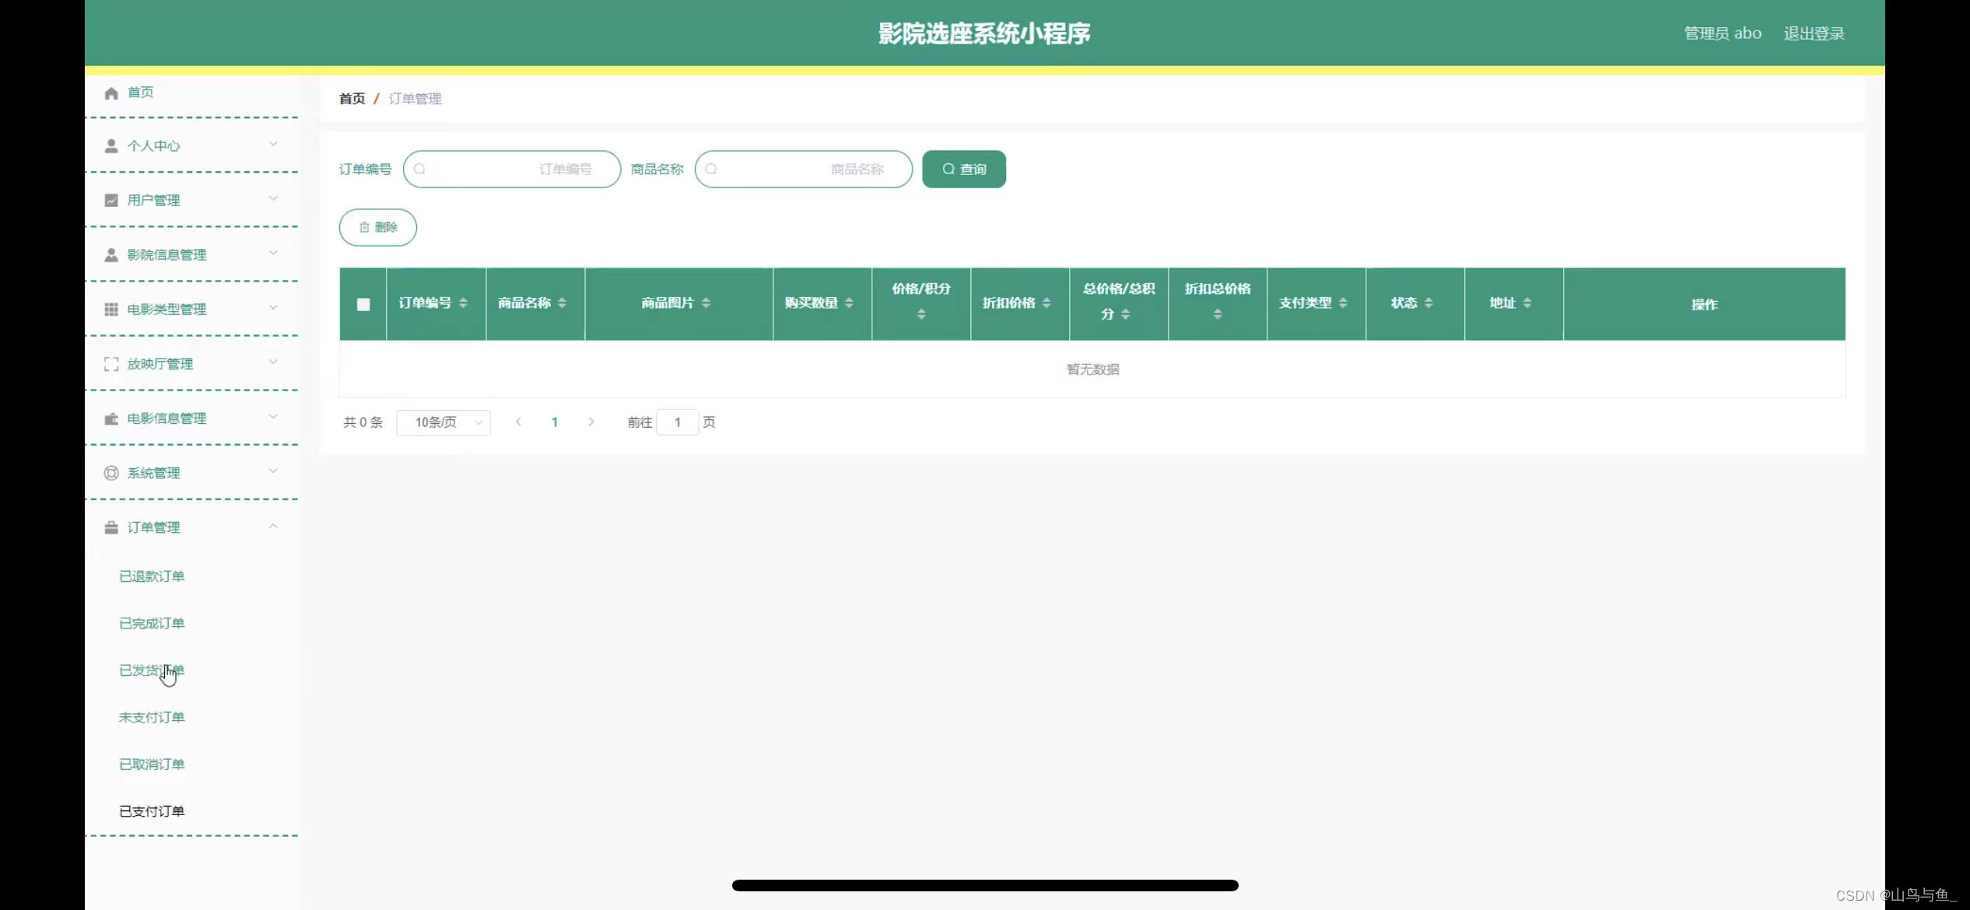Click 退出登录 link
1970x910 pixels.
(1814, 33)
